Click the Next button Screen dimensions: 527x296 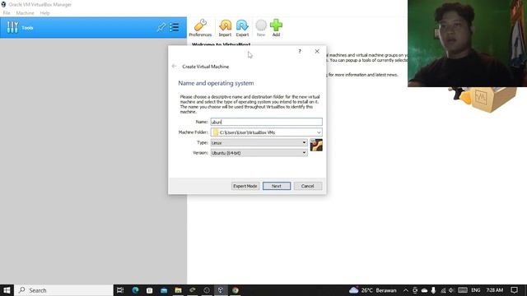(277, 186)
